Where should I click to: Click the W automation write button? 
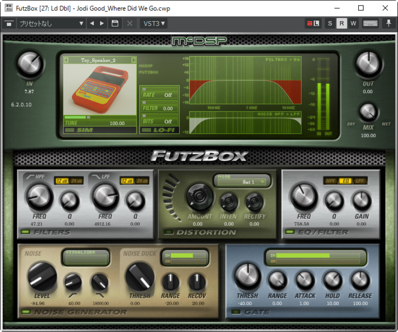tap(353, 23)
